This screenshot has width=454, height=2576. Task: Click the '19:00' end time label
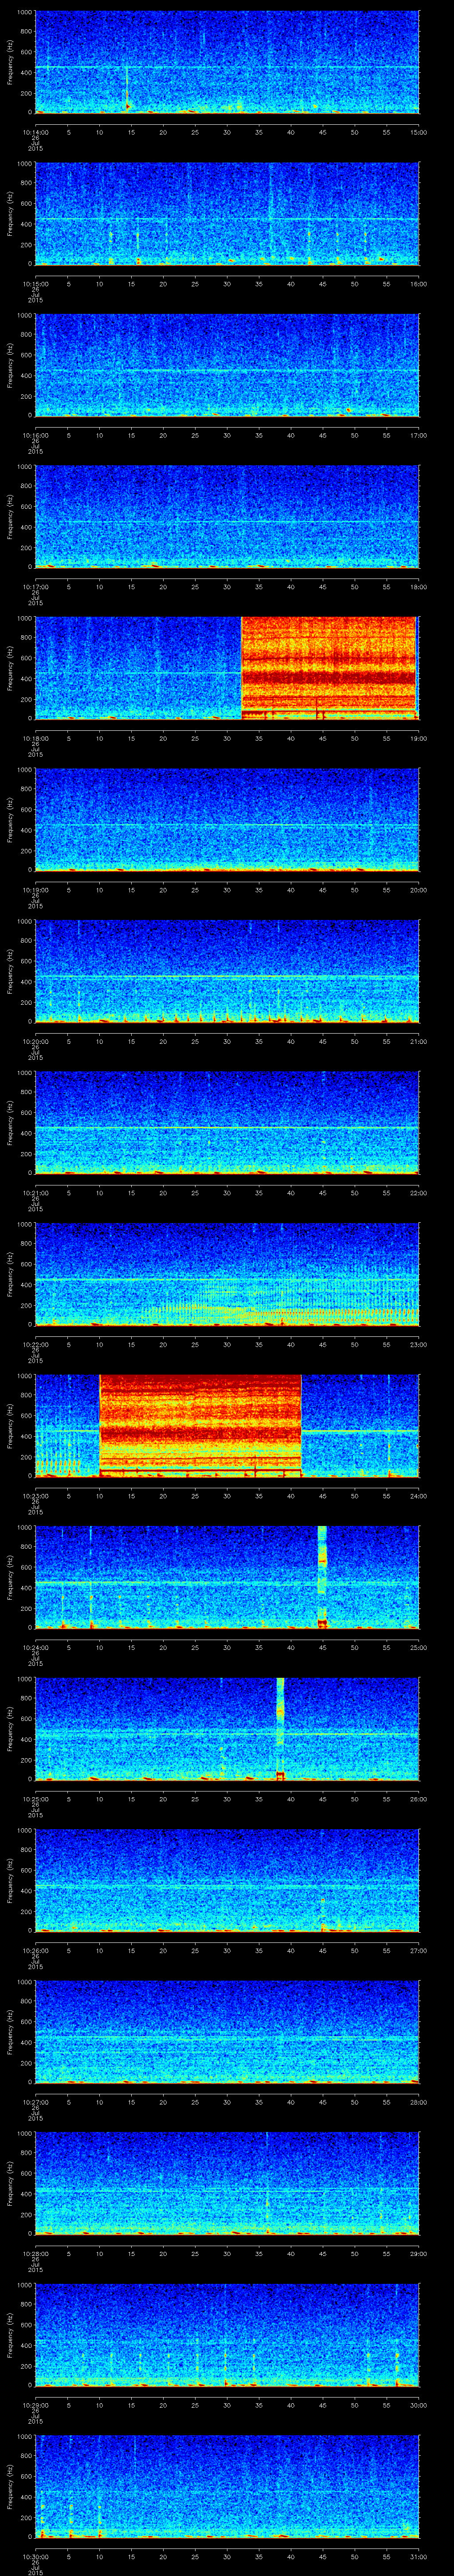click(418, 738)
